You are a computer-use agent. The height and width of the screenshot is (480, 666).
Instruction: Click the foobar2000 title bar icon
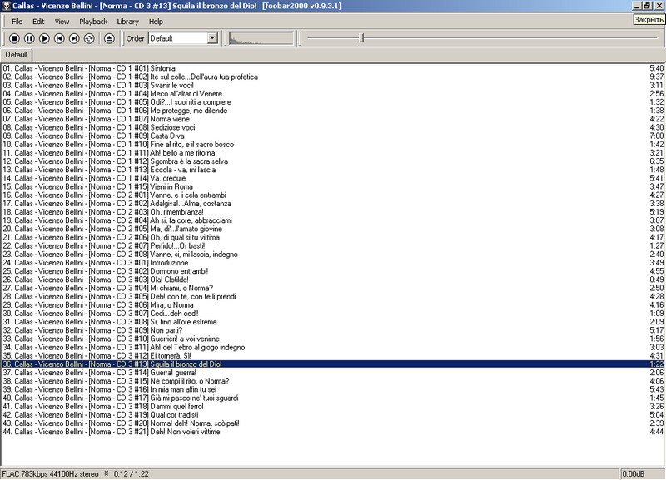6,6
